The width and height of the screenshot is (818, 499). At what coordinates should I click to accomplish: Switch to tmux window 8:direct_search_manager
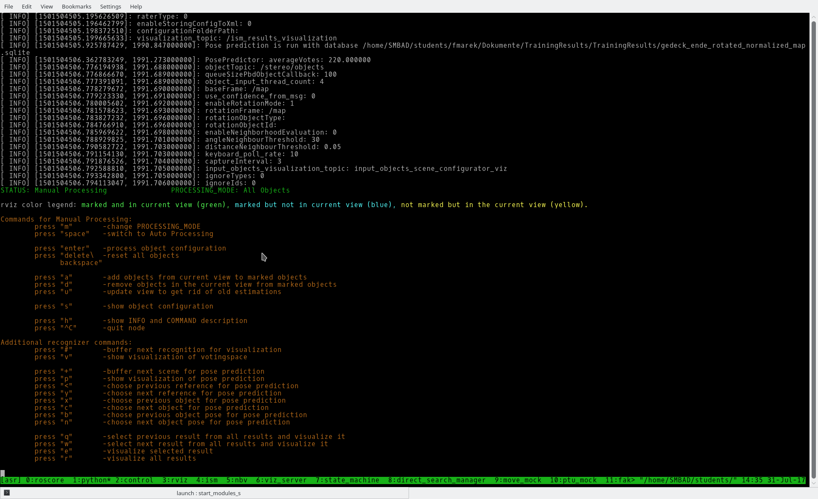click(437, 480)
